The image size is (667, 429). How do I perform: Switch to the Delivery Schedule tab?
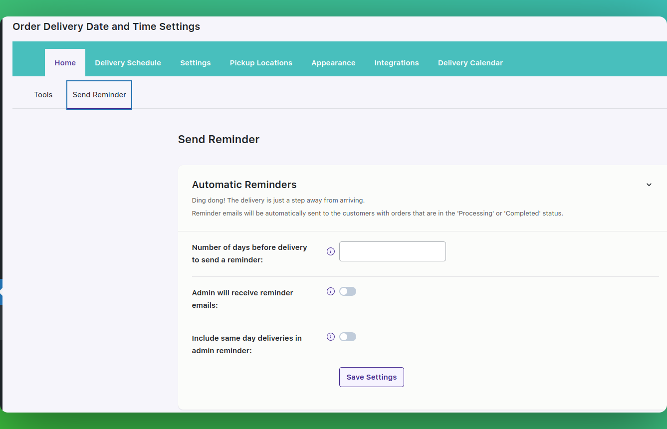click(x=128, y=63)
